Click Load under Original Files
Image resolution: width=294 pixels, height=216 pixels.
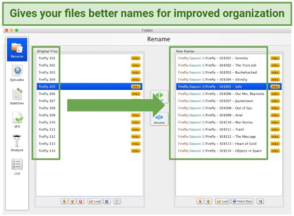[95, 201]
